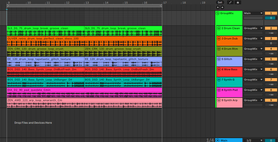Click the 'Drop Files and Devices Here' text
The image size is (278, 142).
(33, 123)
